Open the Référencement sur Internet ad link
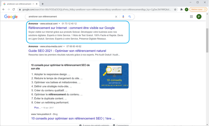The height and width of the screenshot is (126, 209). point(72,28)
